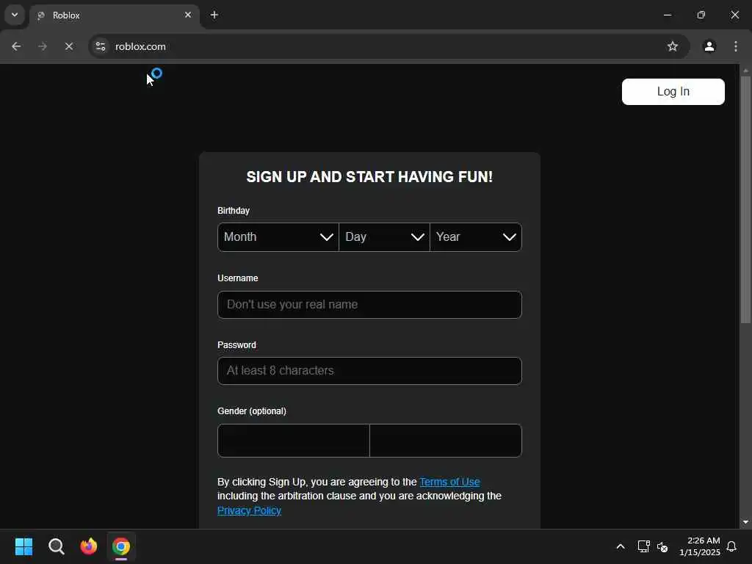This screenshot has height=564, width=752.
Task: Click the page vertical scrollbar thumb
Action: [x=745, y=200]
